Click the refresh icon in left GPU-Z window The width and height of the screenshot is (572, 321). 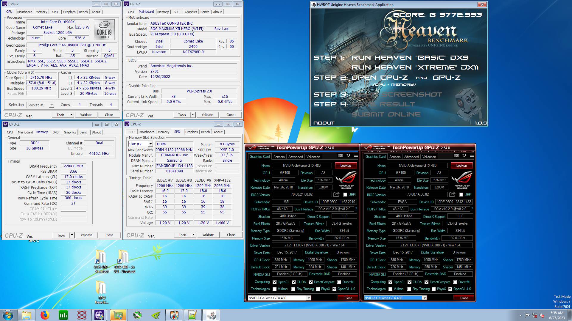click(x=348, y=155)
